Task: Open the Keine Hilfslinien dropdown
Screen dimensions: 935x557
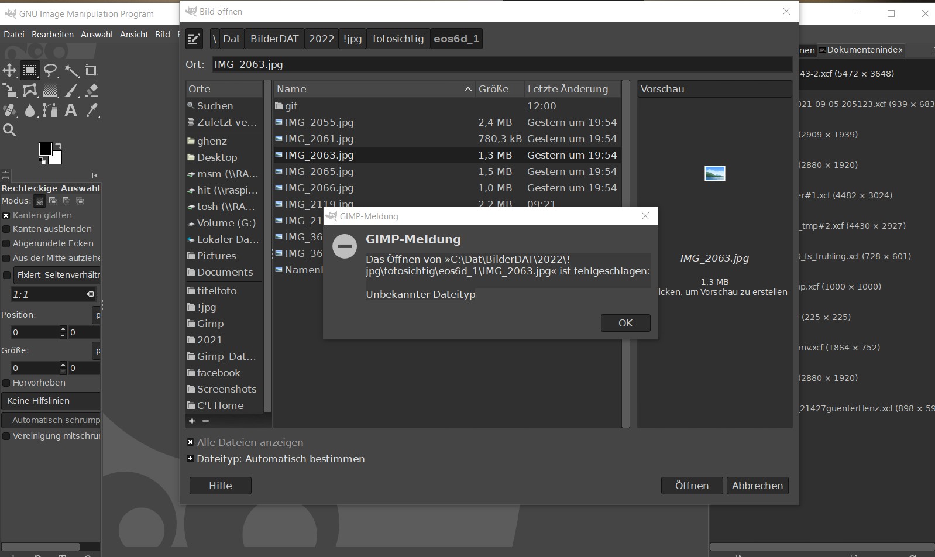Action: point(50,401)
